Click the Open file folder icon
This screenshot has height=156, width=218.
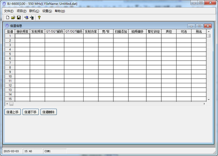(13, 17)
